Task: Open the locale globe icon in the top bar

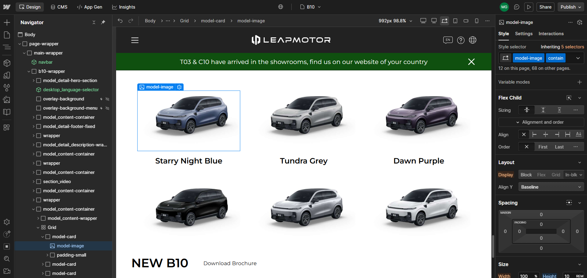Action: pyautogui.click(x=281, y=7)
